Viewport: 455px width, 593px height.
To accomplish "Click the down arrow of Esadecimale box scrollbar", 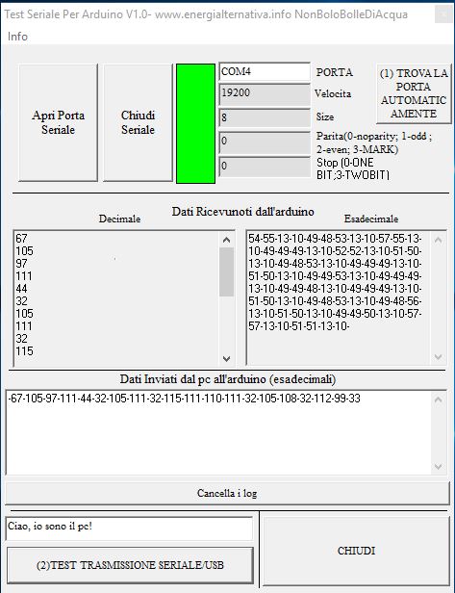I will [439, 356].
